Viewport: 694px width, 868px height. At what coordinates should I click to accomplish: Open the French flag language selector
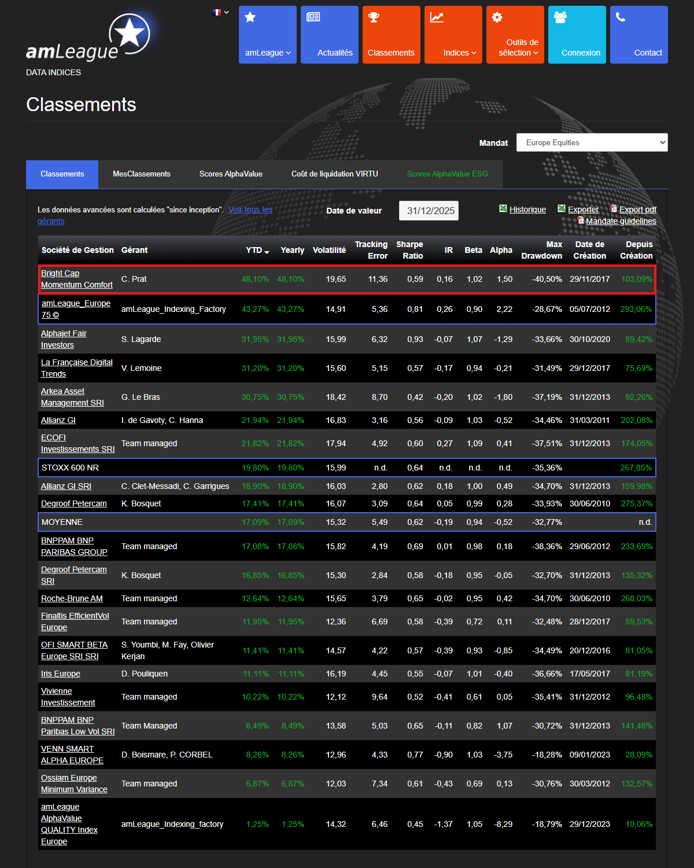221,12
